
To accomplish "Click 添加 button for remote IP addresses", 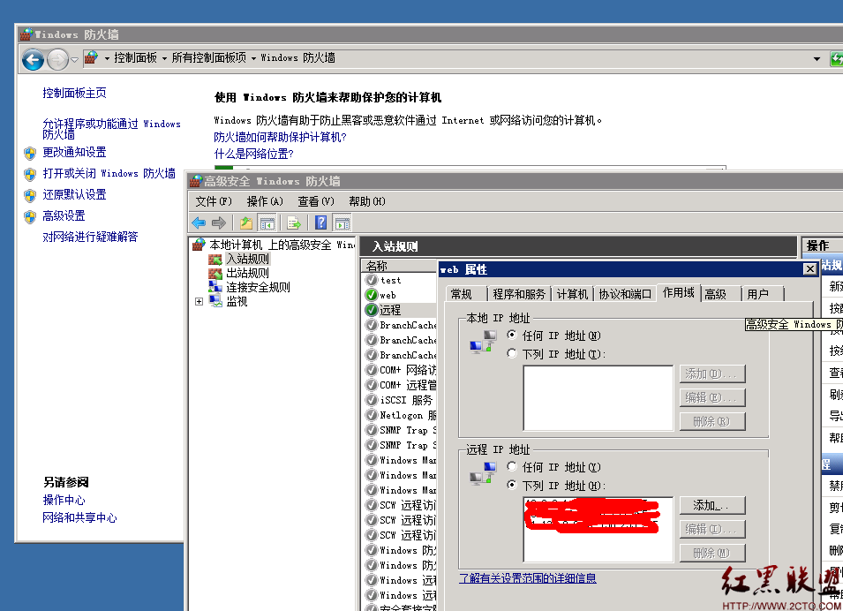I will coord(712,506).
